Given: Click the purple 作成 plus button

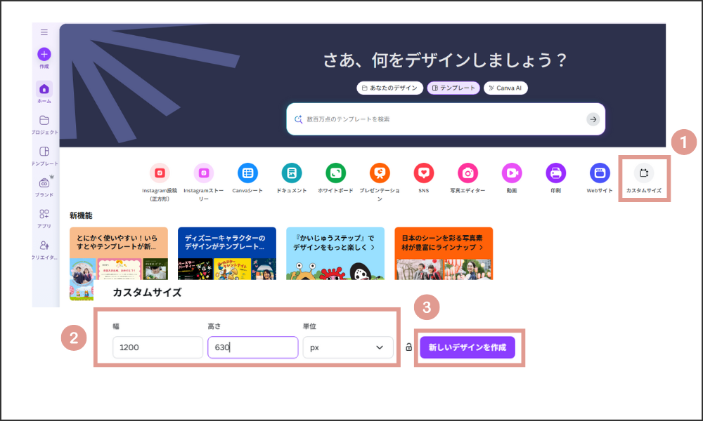Looking at the screenshot, I should (44, 54).
